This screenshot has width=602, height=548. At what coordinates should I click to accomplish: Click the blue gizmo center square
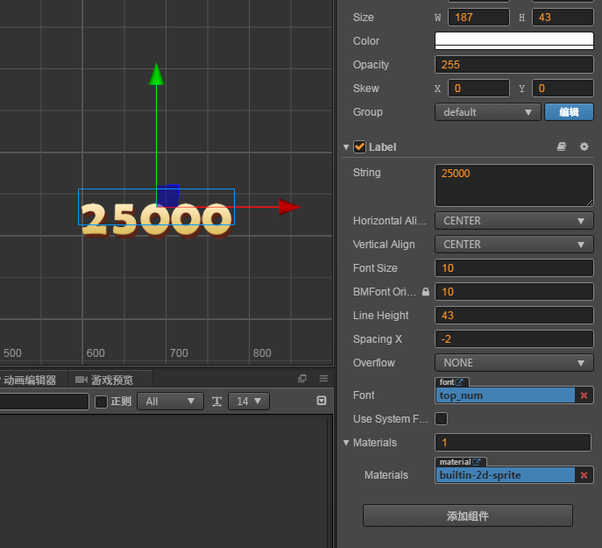[x=167, y=196]
